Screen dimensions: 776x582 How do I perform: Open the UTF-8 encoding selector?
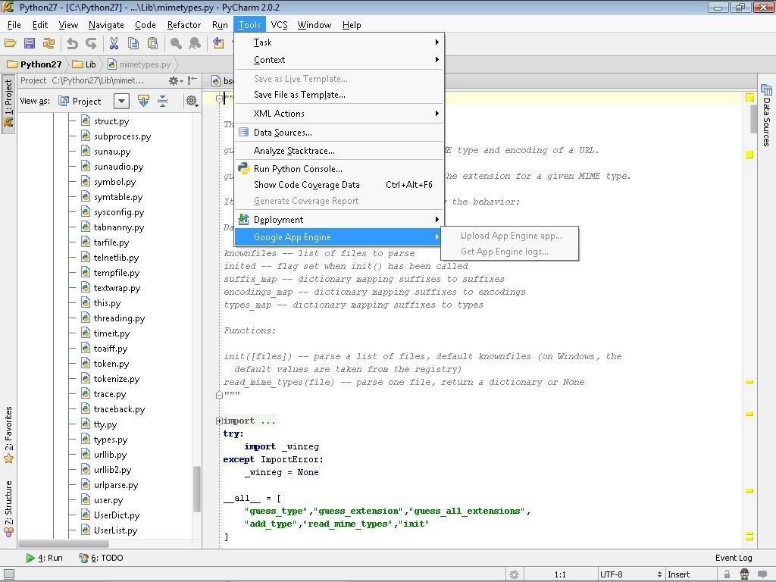tap(630, 574)
